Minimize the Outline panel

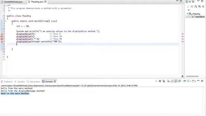[198, 1]
